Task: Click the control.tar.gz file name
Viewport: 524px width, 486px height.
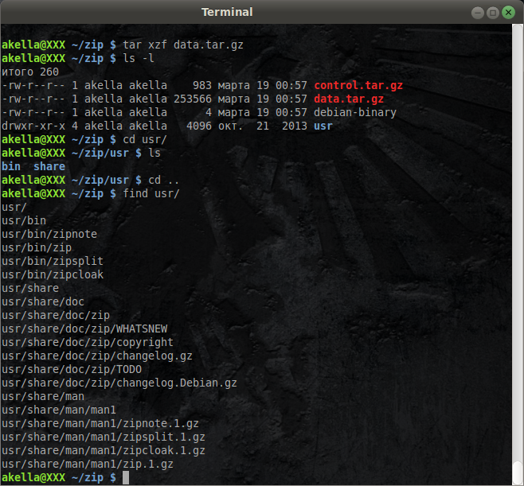Action: coord(358,85)
